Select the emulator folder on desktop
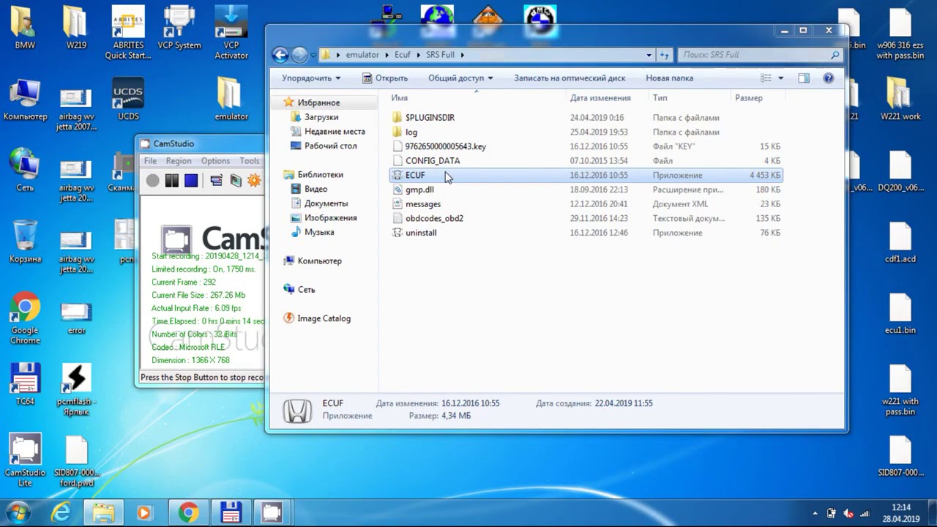937x527 pixels. click(x=231, y=100)
